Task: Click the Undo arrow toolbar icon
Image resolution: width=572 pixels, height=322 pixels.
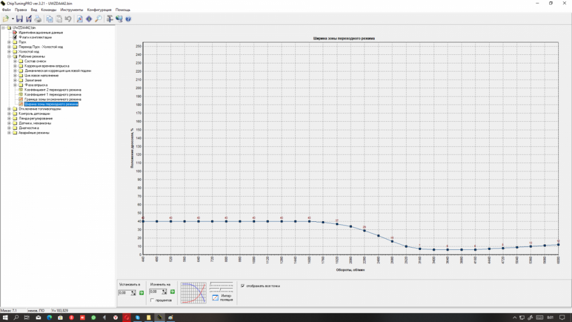Action: 68,19
